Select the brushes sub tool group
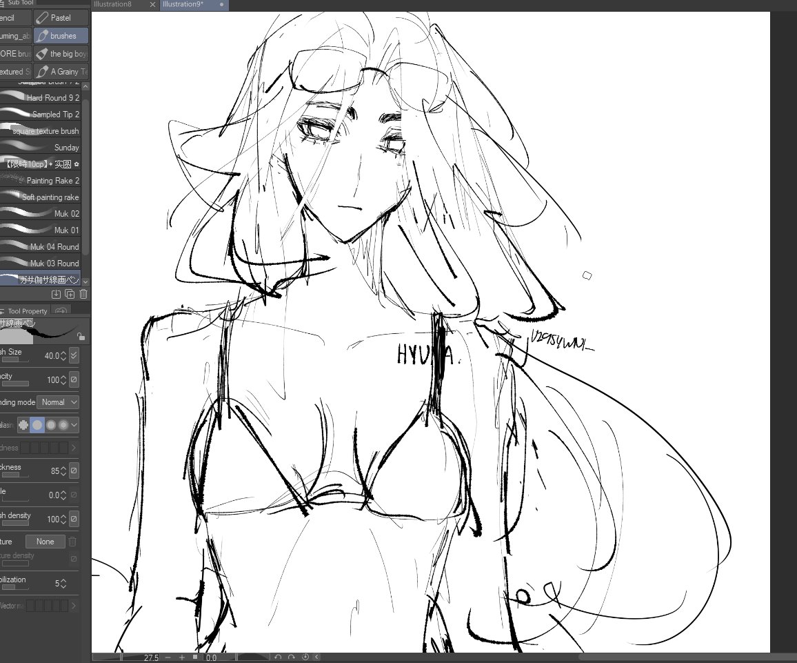 click(x=61, y=36)
